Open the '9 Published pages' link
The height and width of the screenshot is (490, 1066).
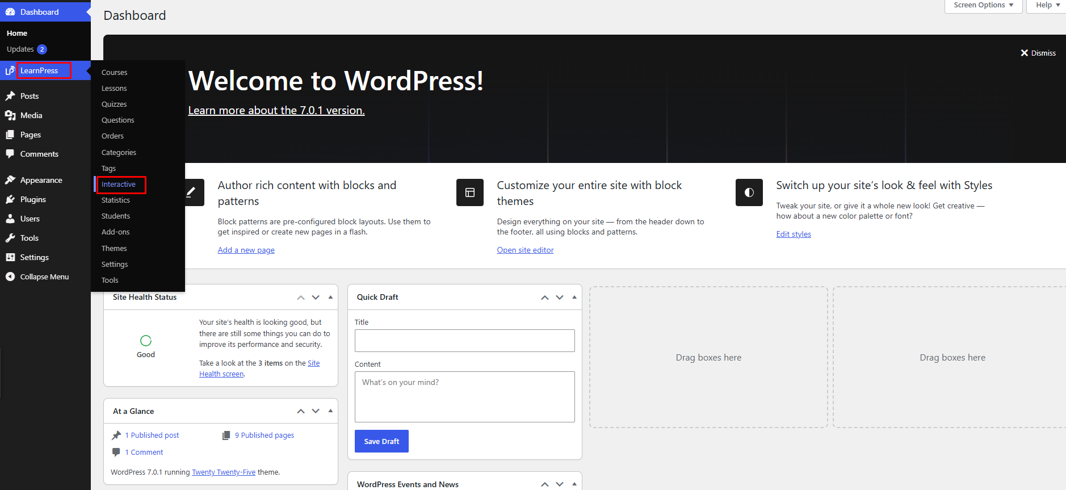[x=265, y=435]
